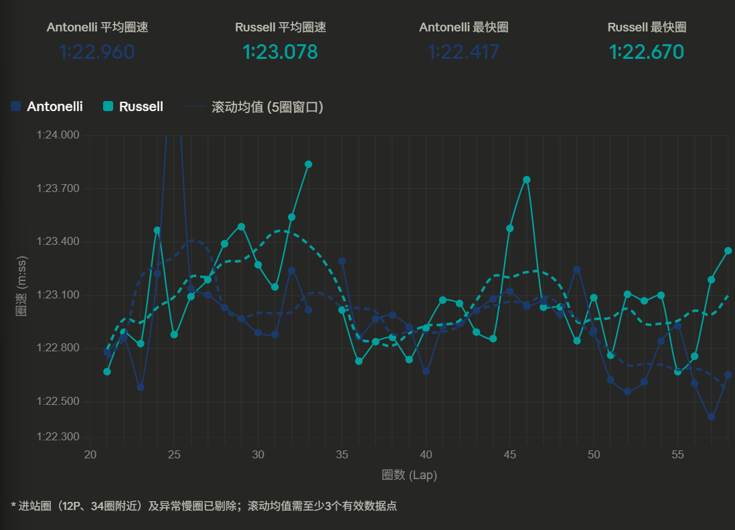Click Russell's lap 58 data point
735x530 pixels.
728,251
